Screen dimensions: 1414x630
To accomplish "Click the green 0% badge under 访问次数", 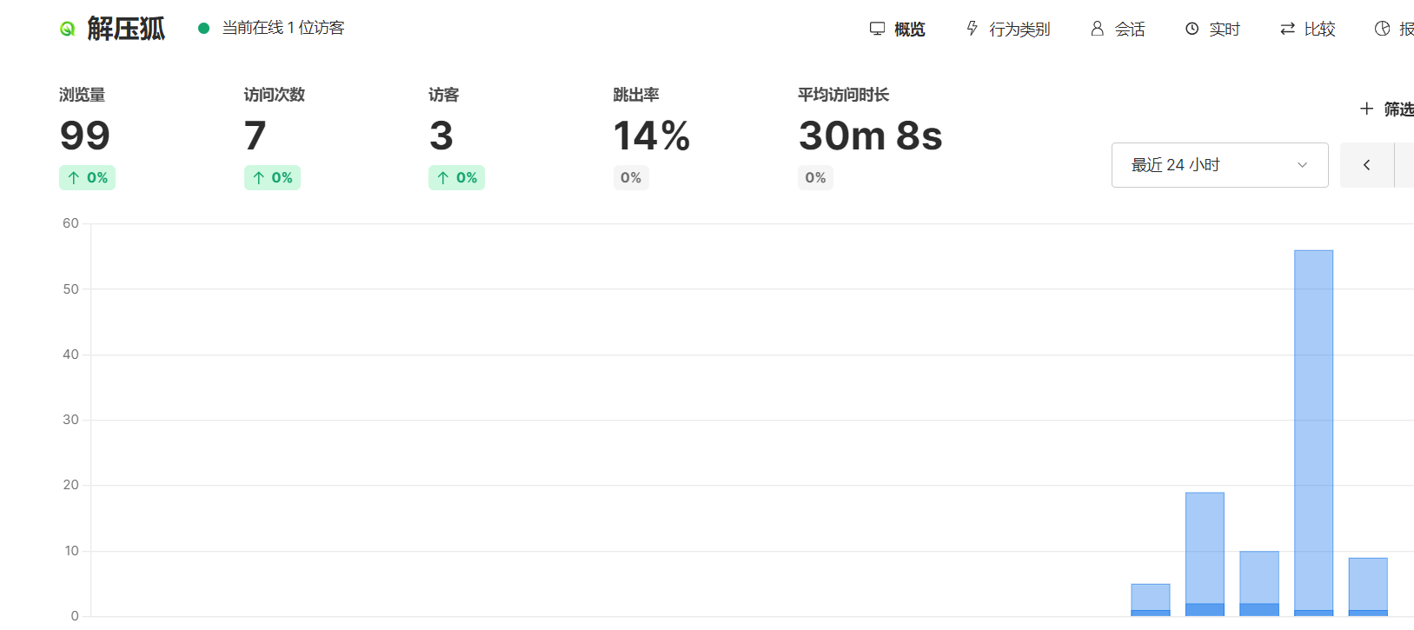I will tap(272, 177).
